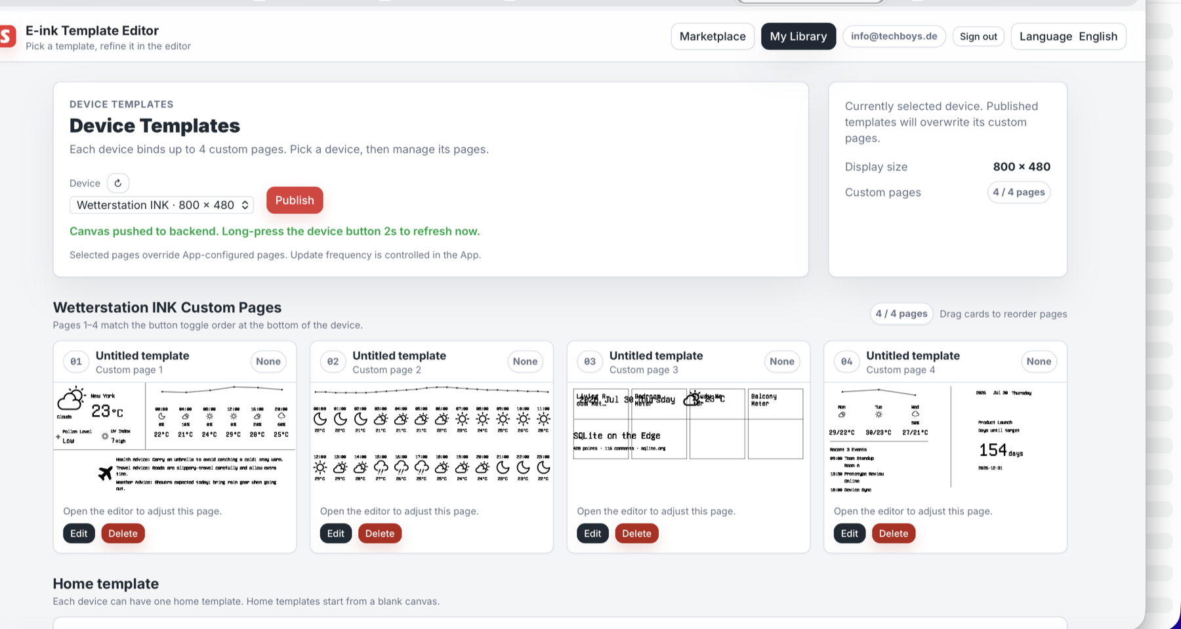Edit custom page 1
The image size is (1181, 629).
point(79,533)
